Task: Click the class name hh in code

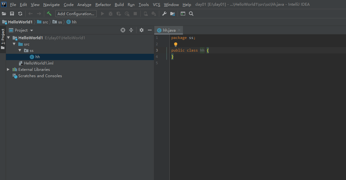Action: point(202,50)
